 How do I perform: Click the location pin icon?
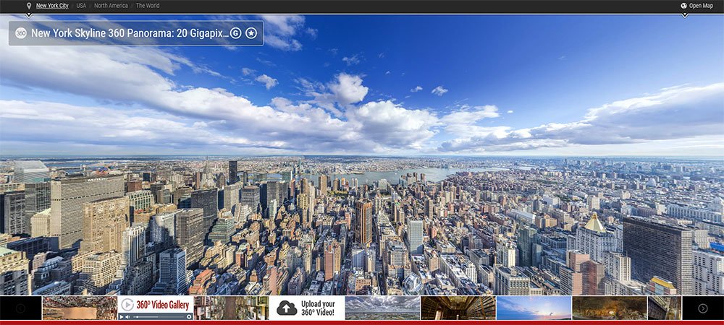tap(28, 6)
